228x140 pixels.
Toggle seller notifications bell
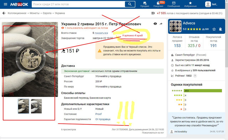point(221,29)
